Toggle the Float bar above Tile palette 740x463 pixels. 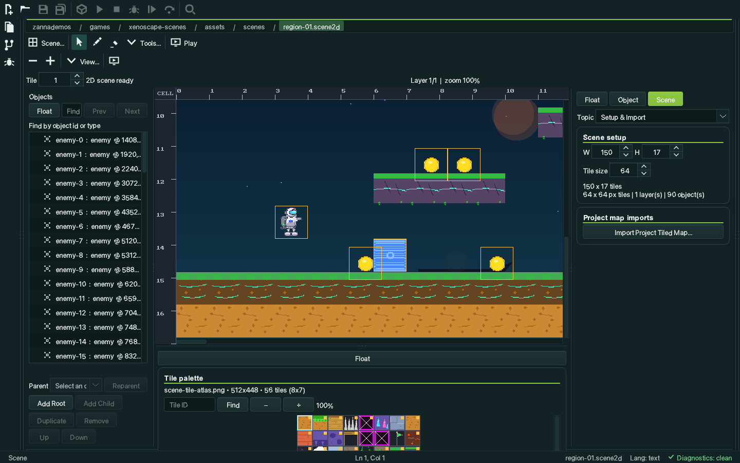(x=362, y=359)
